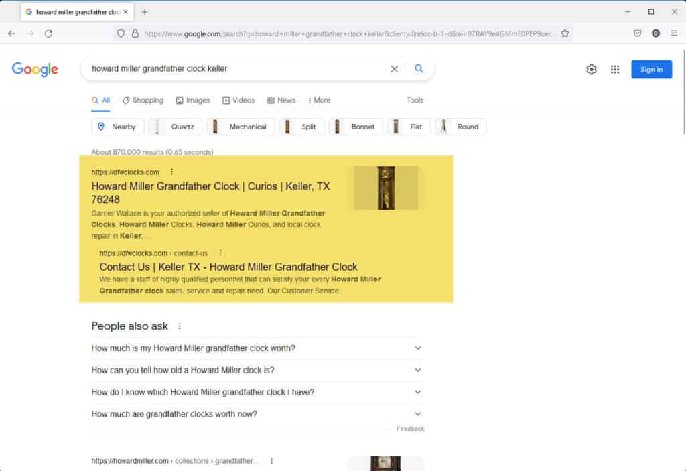Click the howardmiller.com result URL

(x=175, y=460)
